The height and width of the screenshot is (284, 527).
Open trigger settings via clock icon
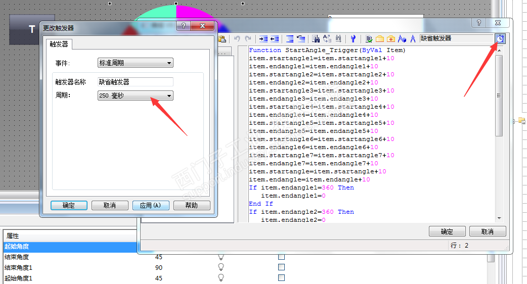(500, 39)
